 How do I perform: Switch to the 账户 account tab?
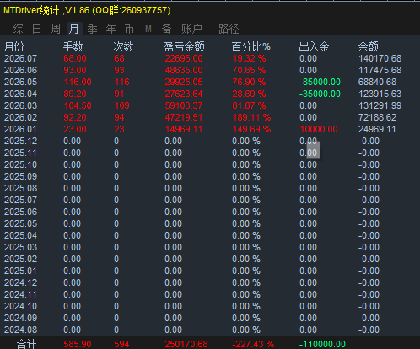click(191, 29)
